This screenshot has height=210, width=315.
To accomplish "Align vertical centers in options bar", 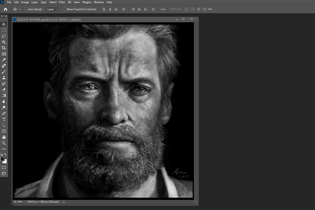I will [140, 9].
